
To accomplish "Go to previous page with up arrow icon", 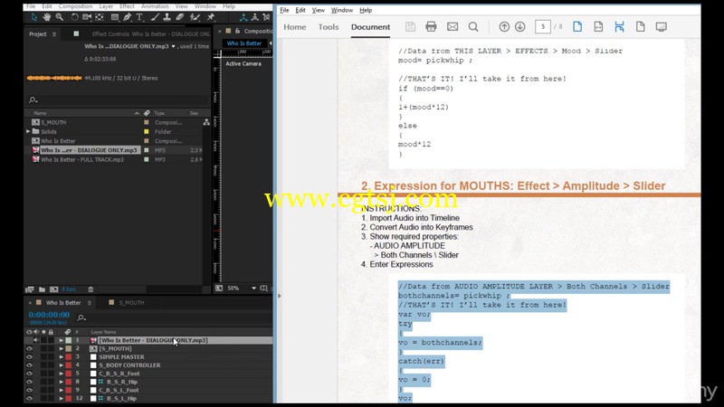I will 504,27.
